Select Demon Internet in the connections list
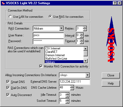The height and width of the screenshot is (107, 123). (55, 55)
